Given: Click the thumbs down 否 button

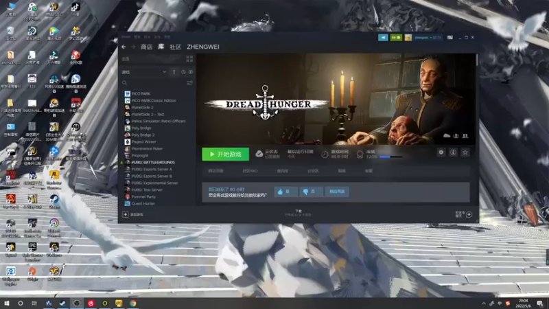Looking at the screenshot, I should [312, 192].
